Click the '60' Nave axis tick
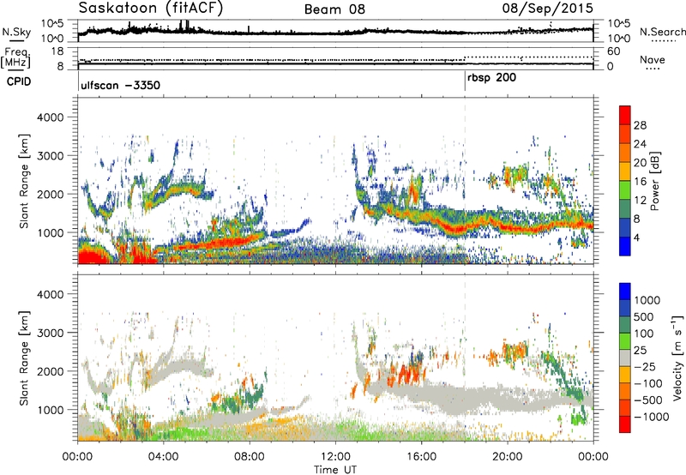 [x=613, y=51]
